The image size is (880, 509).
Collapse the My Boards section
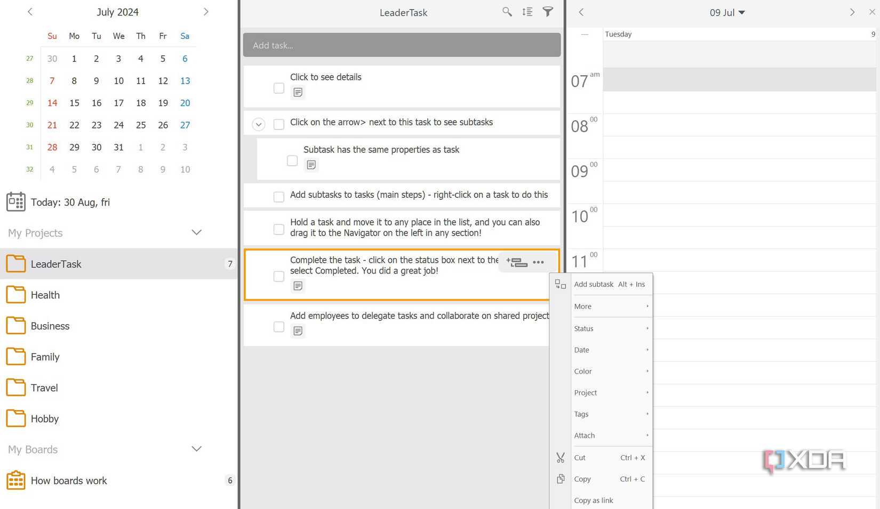click(x=197, y=449)
